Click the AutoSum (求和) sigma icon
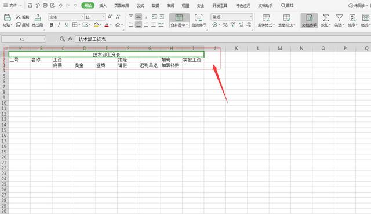 pos(326,18)
